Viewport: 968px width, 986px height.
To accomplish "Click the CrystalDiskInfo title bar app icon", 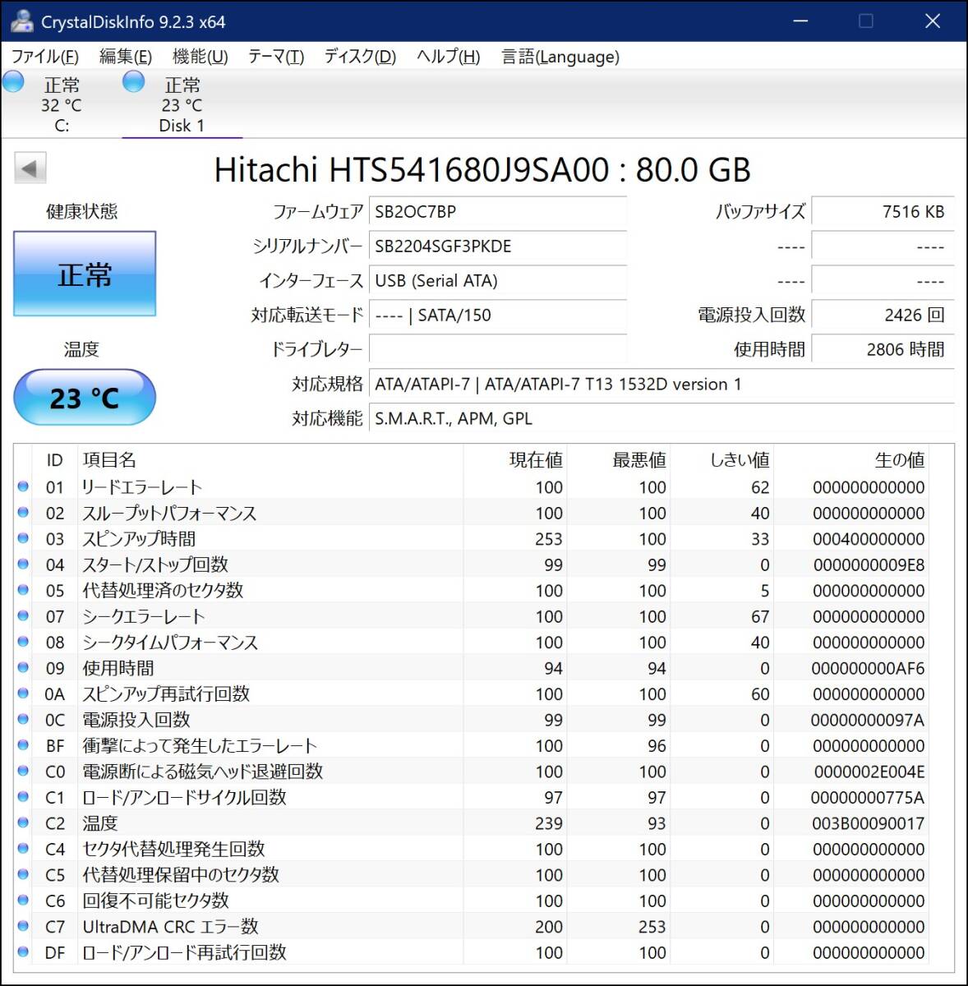I will coord(21,21).
